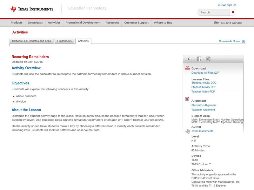Click the Education Technology header text

87,8
